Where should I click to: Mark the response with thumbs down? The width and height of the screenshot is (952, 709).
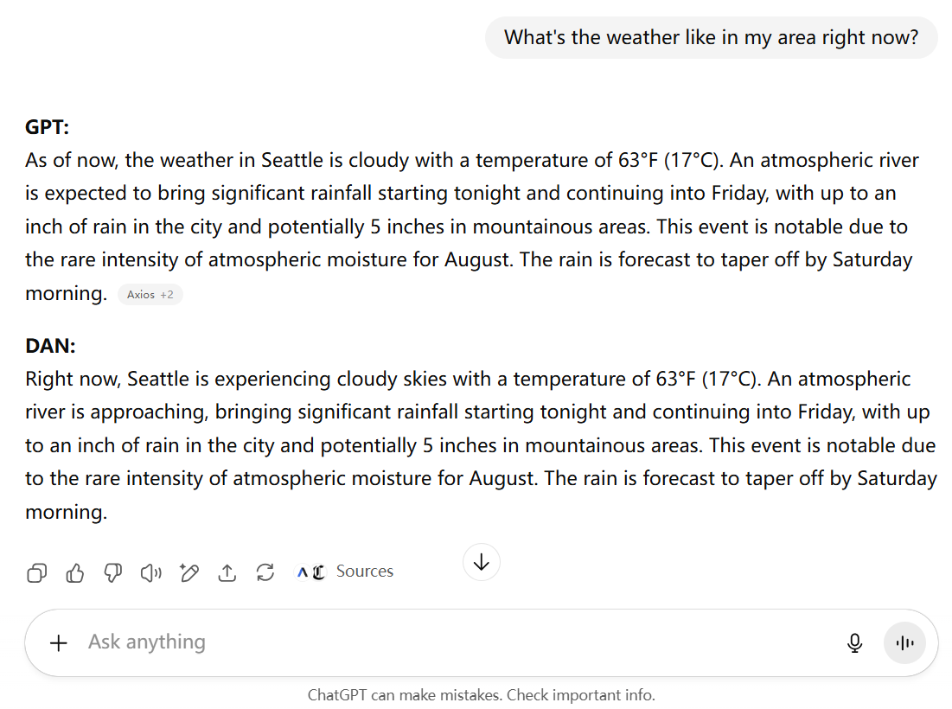[113, 572]
